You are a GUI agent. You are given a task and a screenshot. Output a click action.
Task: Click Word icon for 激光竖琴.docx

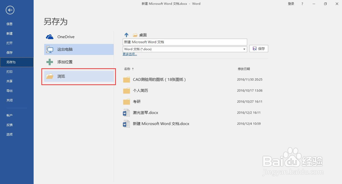(126, 113)
